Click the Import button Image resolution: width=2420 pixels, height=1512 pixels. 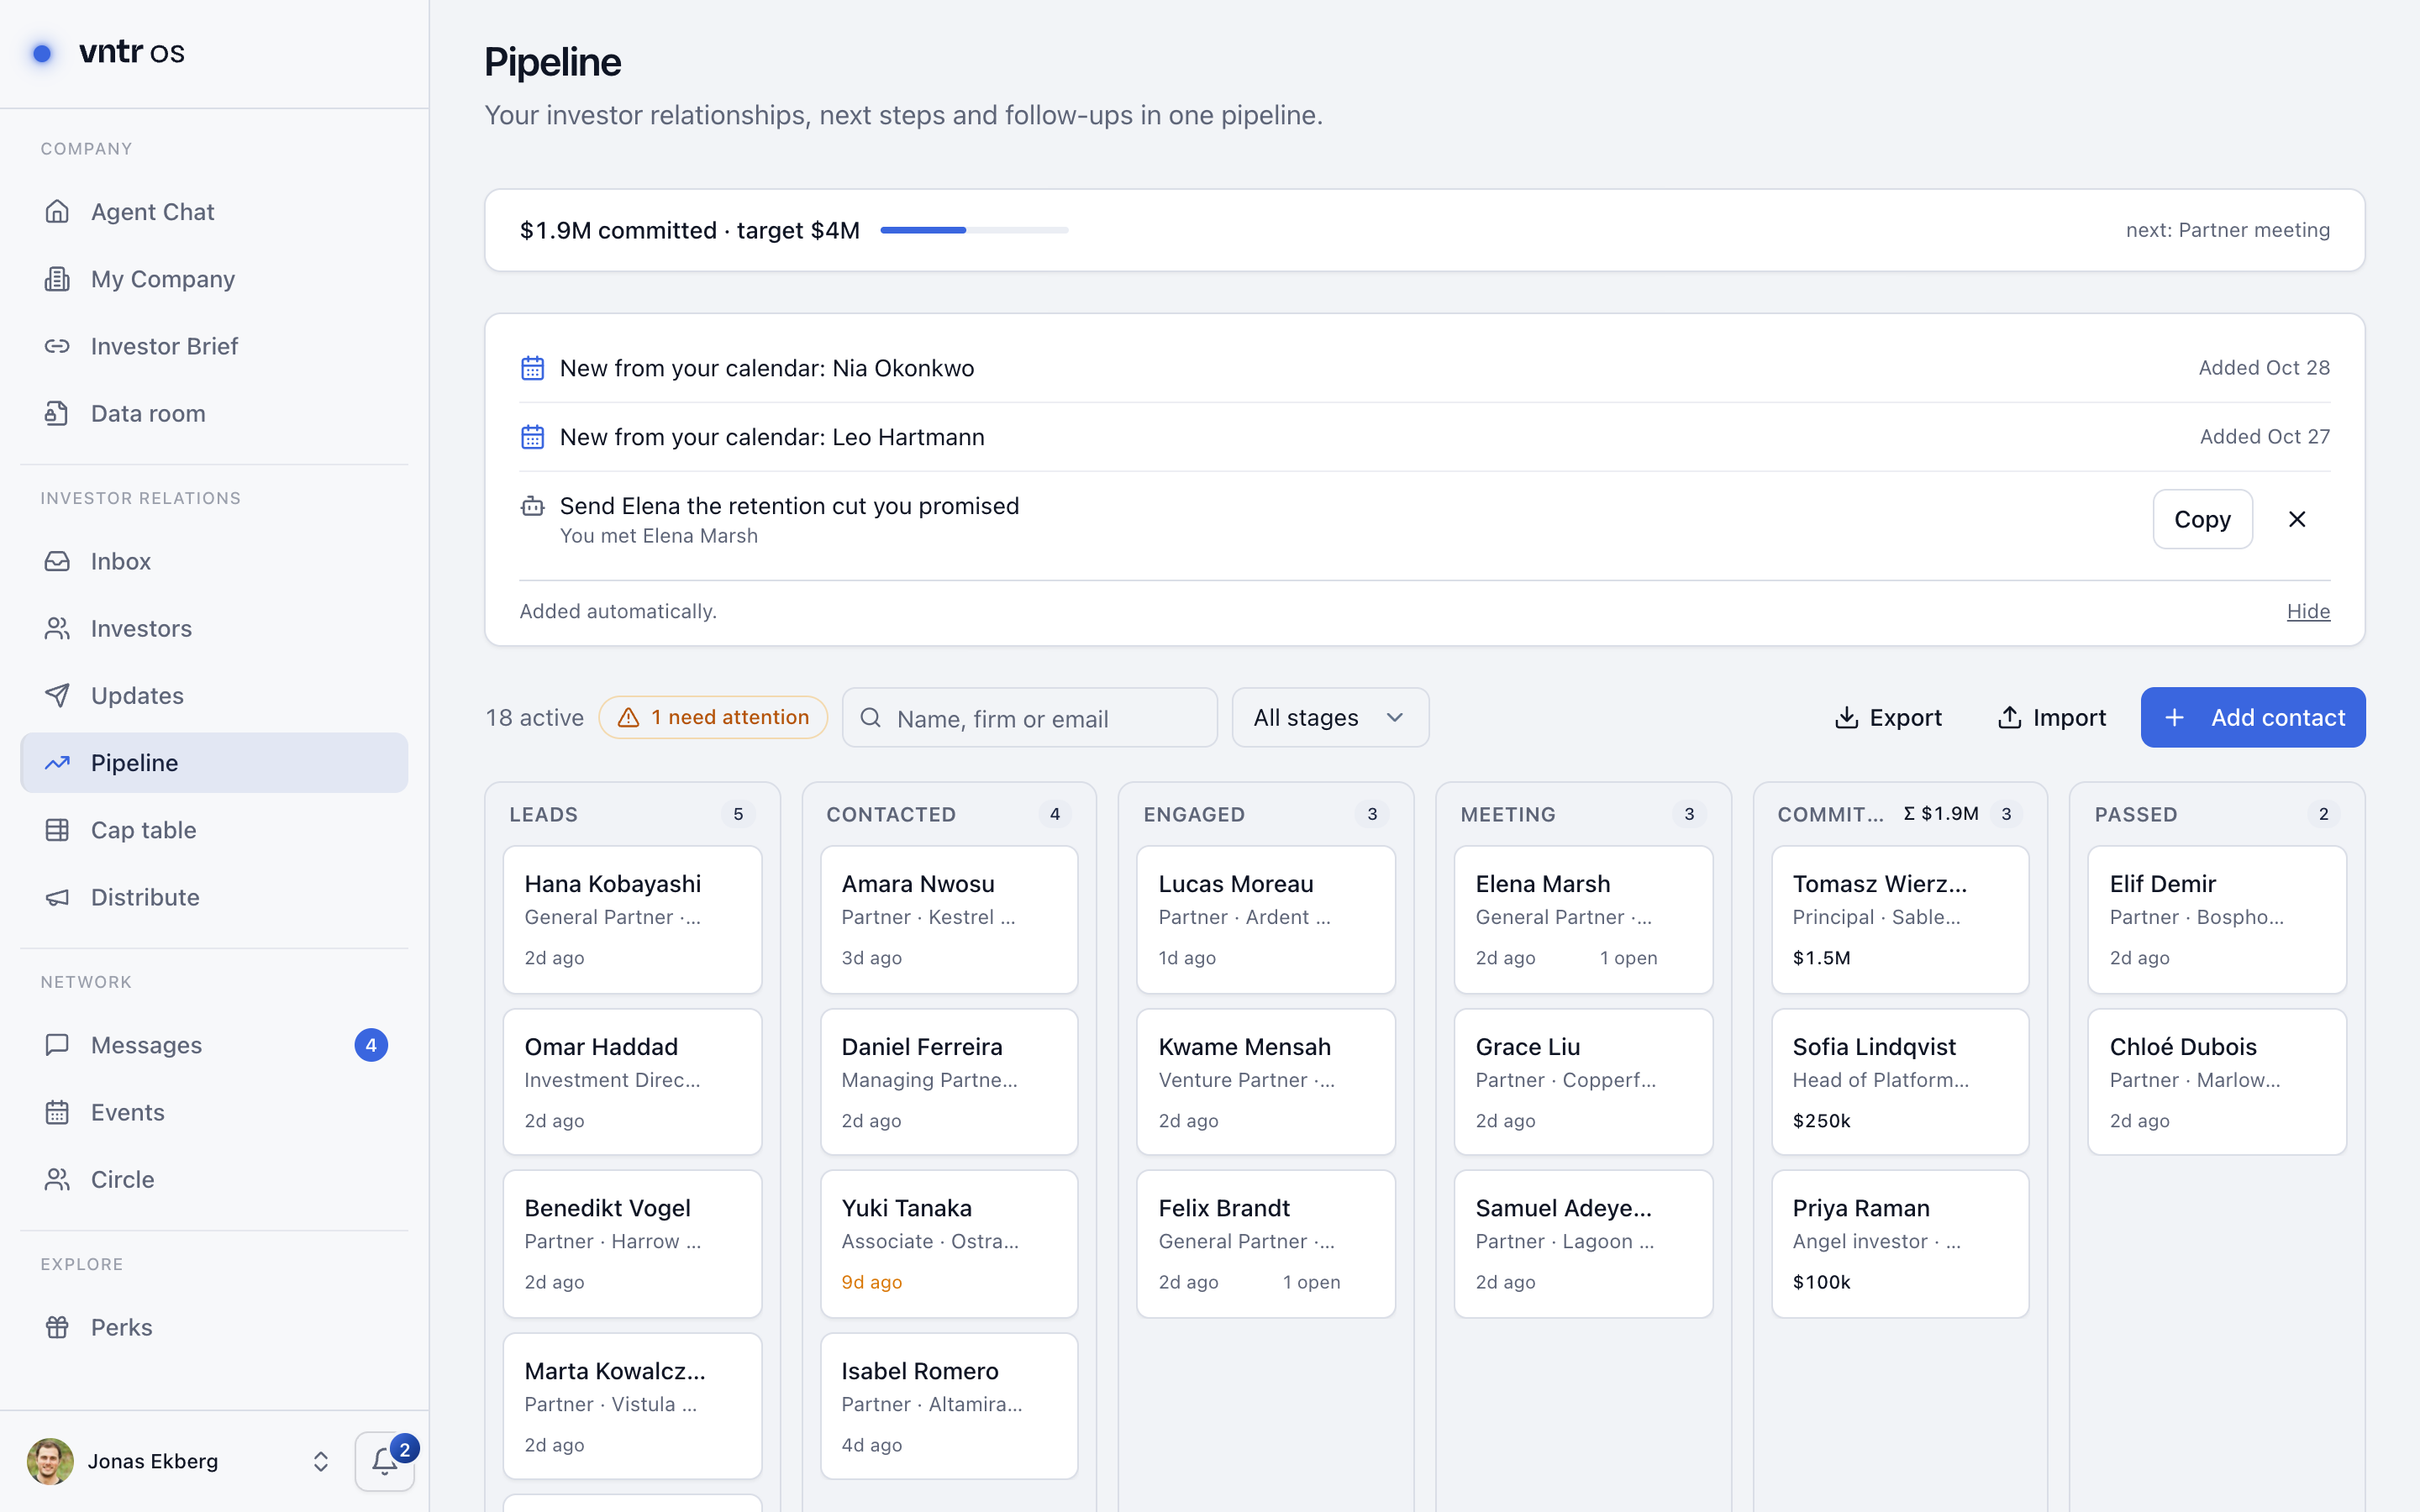[2051, 717]
